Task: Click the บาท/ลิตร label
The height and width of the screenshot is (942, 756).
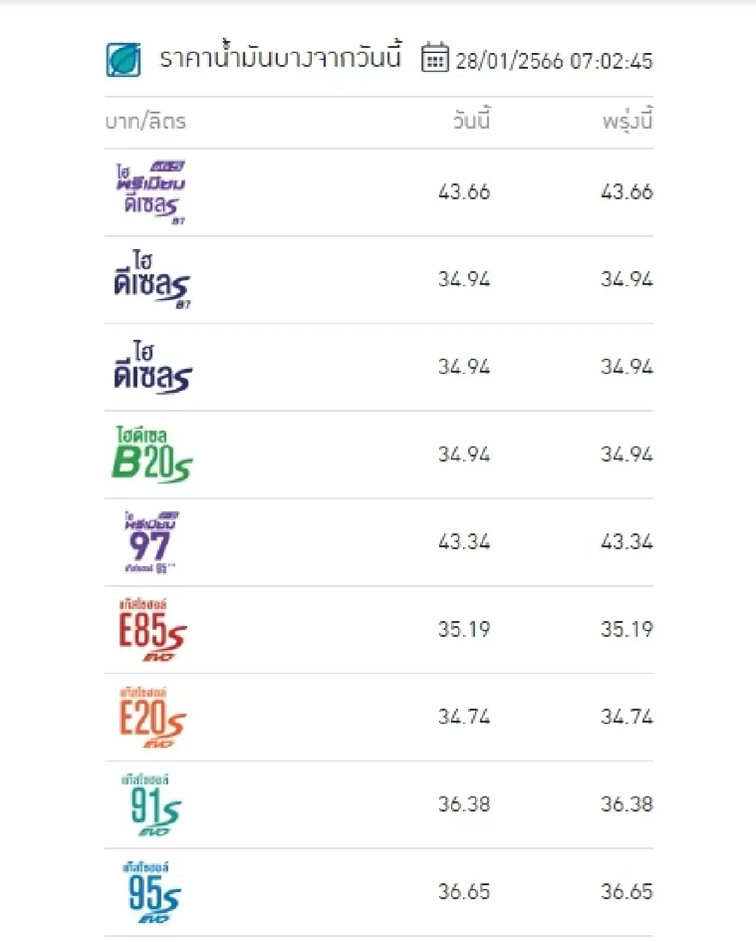Action: pos(146,122)
